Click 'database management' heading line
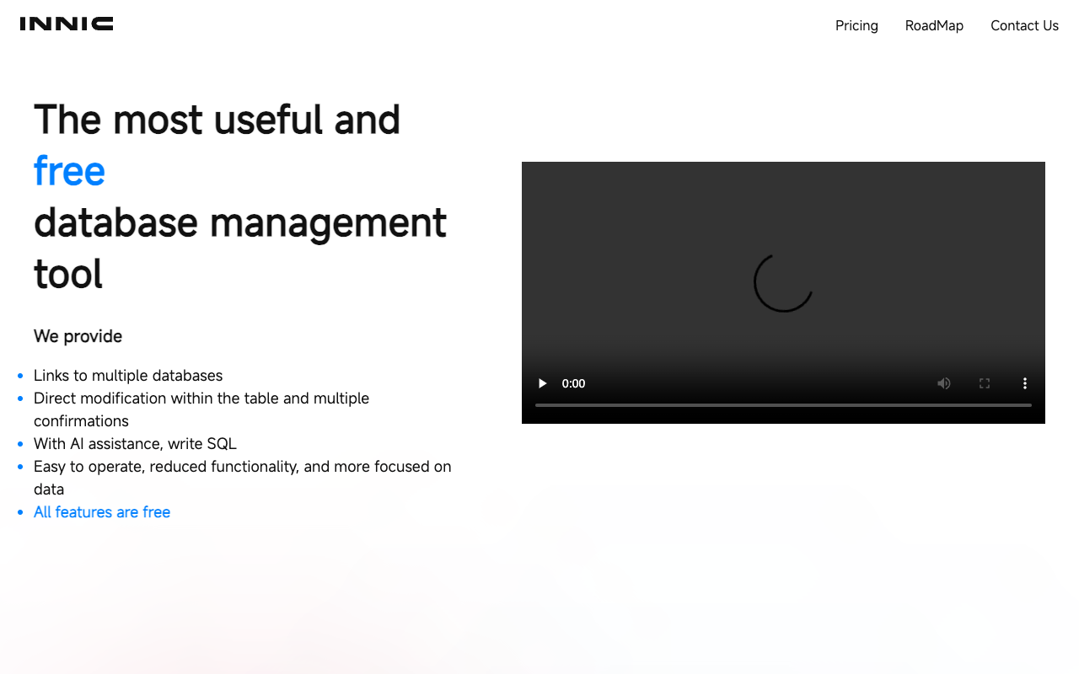The width and height of the screenshot is (1079, 674). coord(240,222)
